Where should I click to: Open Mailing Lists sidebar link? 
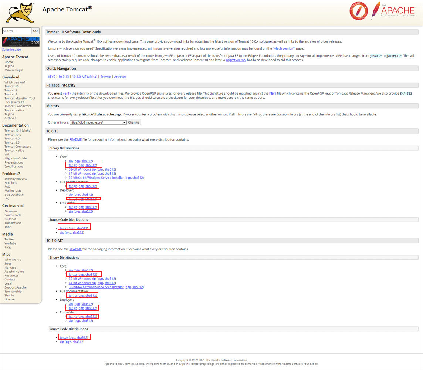pyautogui.click(x=13, y=191)
